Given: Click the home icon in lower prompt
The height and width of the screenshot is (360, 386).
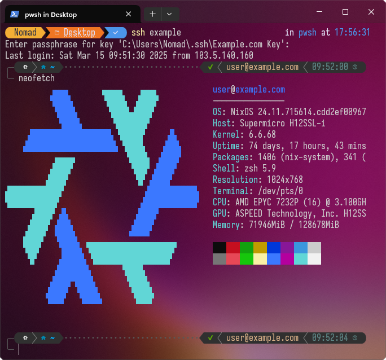Looking at the screenshot, I should coord(43,337).
